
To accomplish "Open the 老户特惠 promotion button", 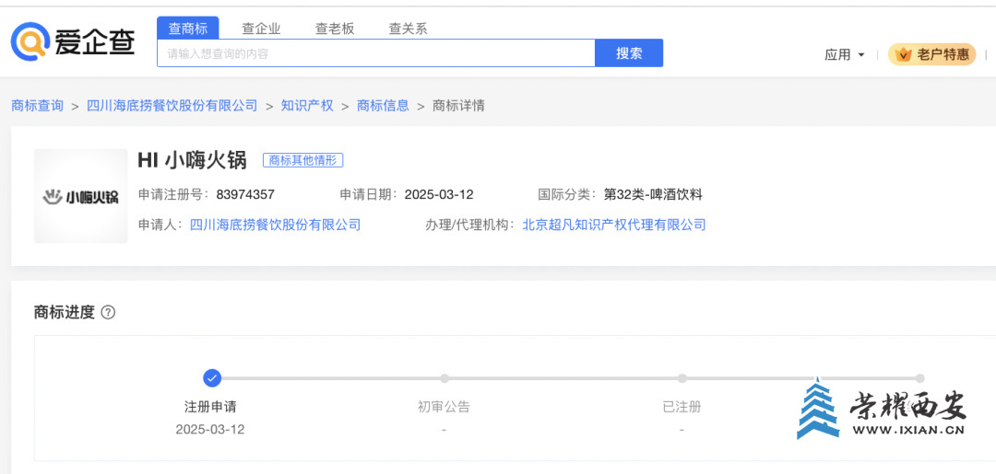I will (x=931, y=54).
